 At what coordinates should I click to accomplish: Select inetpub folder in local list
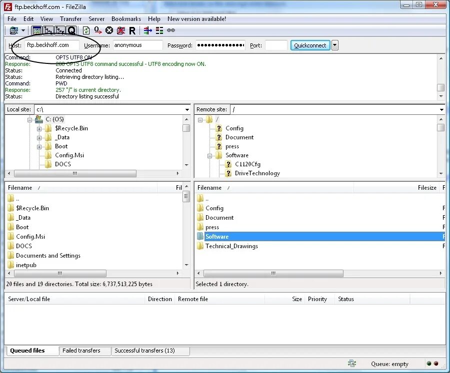pyautogui.click(x=26, y=265)
